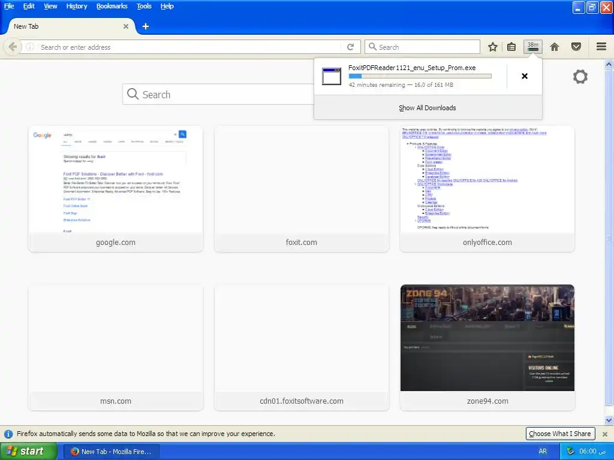Click the info icon in notification bar
This screenshot has width=614, height=460.
(x=8, y=434)
